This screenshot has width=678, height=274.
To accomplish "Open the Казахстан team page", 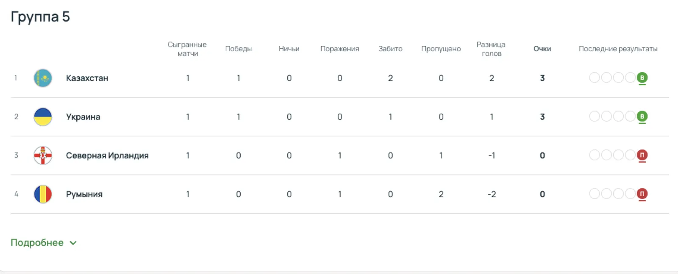I will pyautogui.click(x=87, y=78).
